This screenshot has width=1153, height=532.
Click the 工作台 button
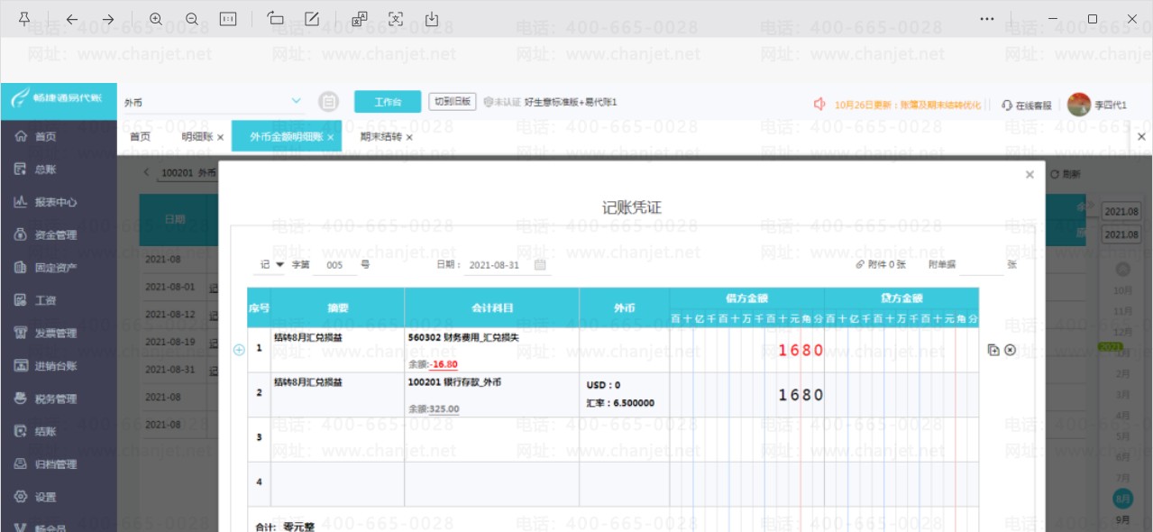coord(388,102)
